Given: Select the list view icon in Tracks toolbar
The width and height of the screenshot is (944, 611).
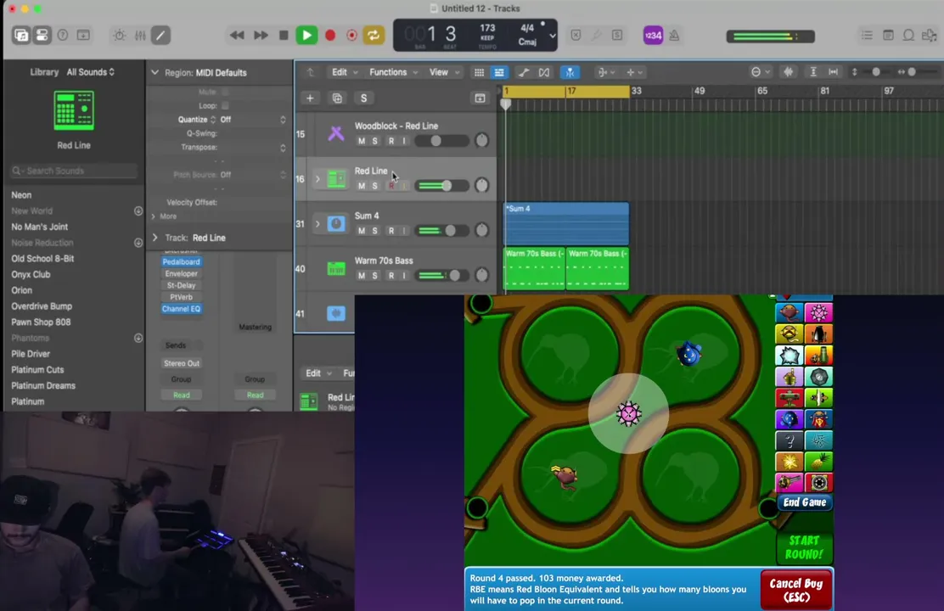Looking at the screenshot, I should pos(499,72).
